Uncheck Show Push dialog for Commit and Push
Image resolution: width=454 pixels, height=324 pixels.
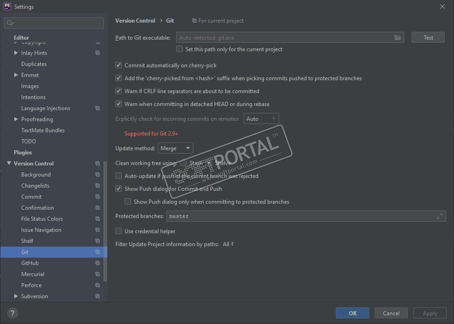(x=119, y=189)
